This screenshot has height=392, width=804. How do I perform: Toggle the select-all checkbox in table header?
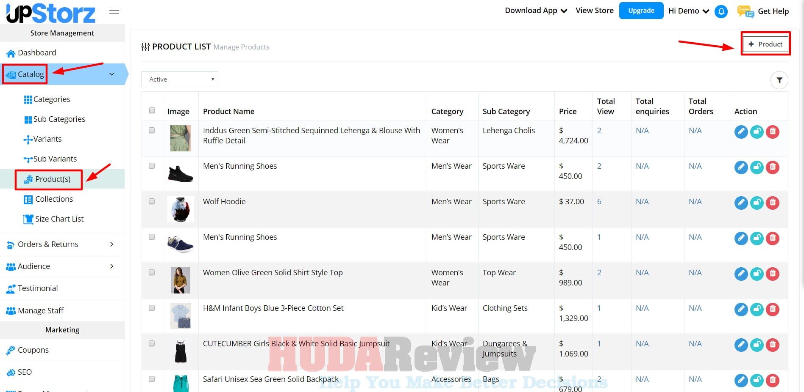click(152, 110)
